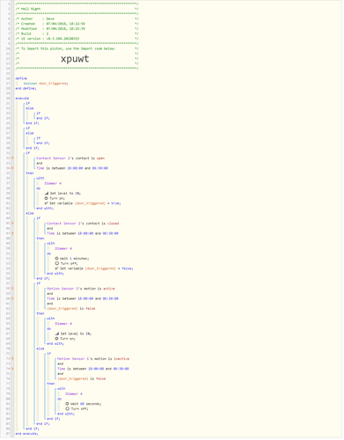Click clock icon of Wait 1 minutes
The image size is (344, 440).
point(57,259)
